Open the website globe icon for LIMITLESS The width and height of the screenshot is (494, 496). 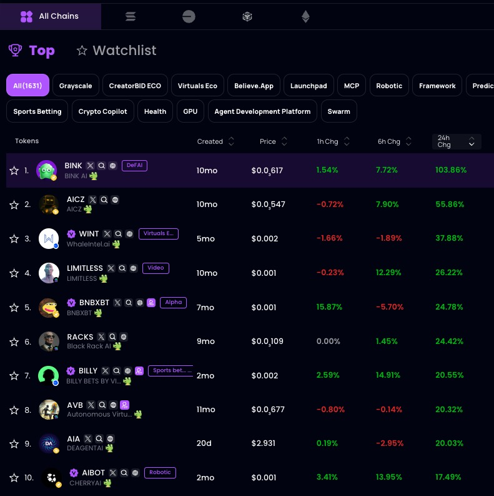tap(134, 268)
